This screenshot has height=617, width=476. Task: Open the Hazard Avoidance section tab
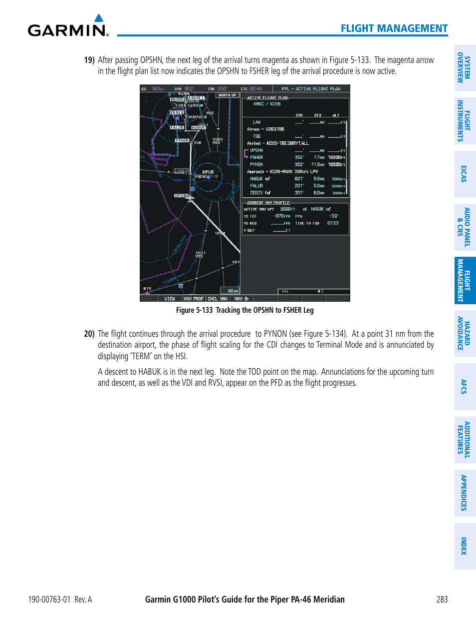pos(465,333)
